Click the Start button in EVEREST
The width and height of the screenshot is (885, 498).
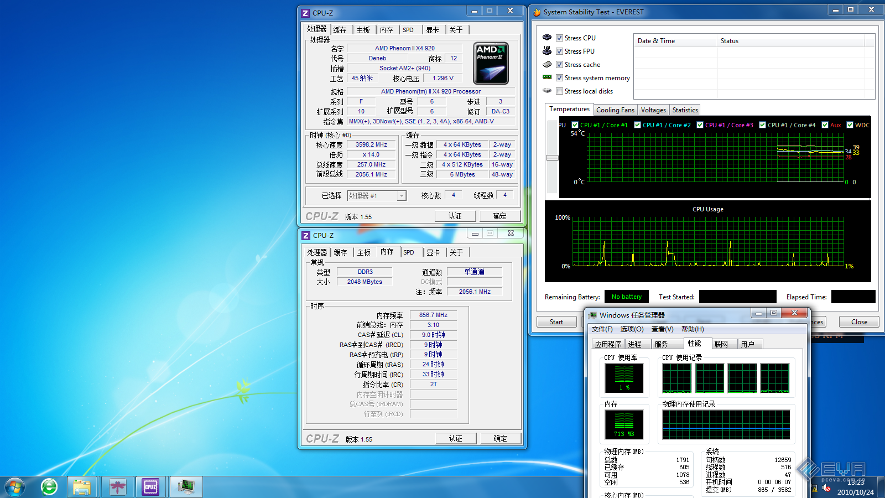556,322
